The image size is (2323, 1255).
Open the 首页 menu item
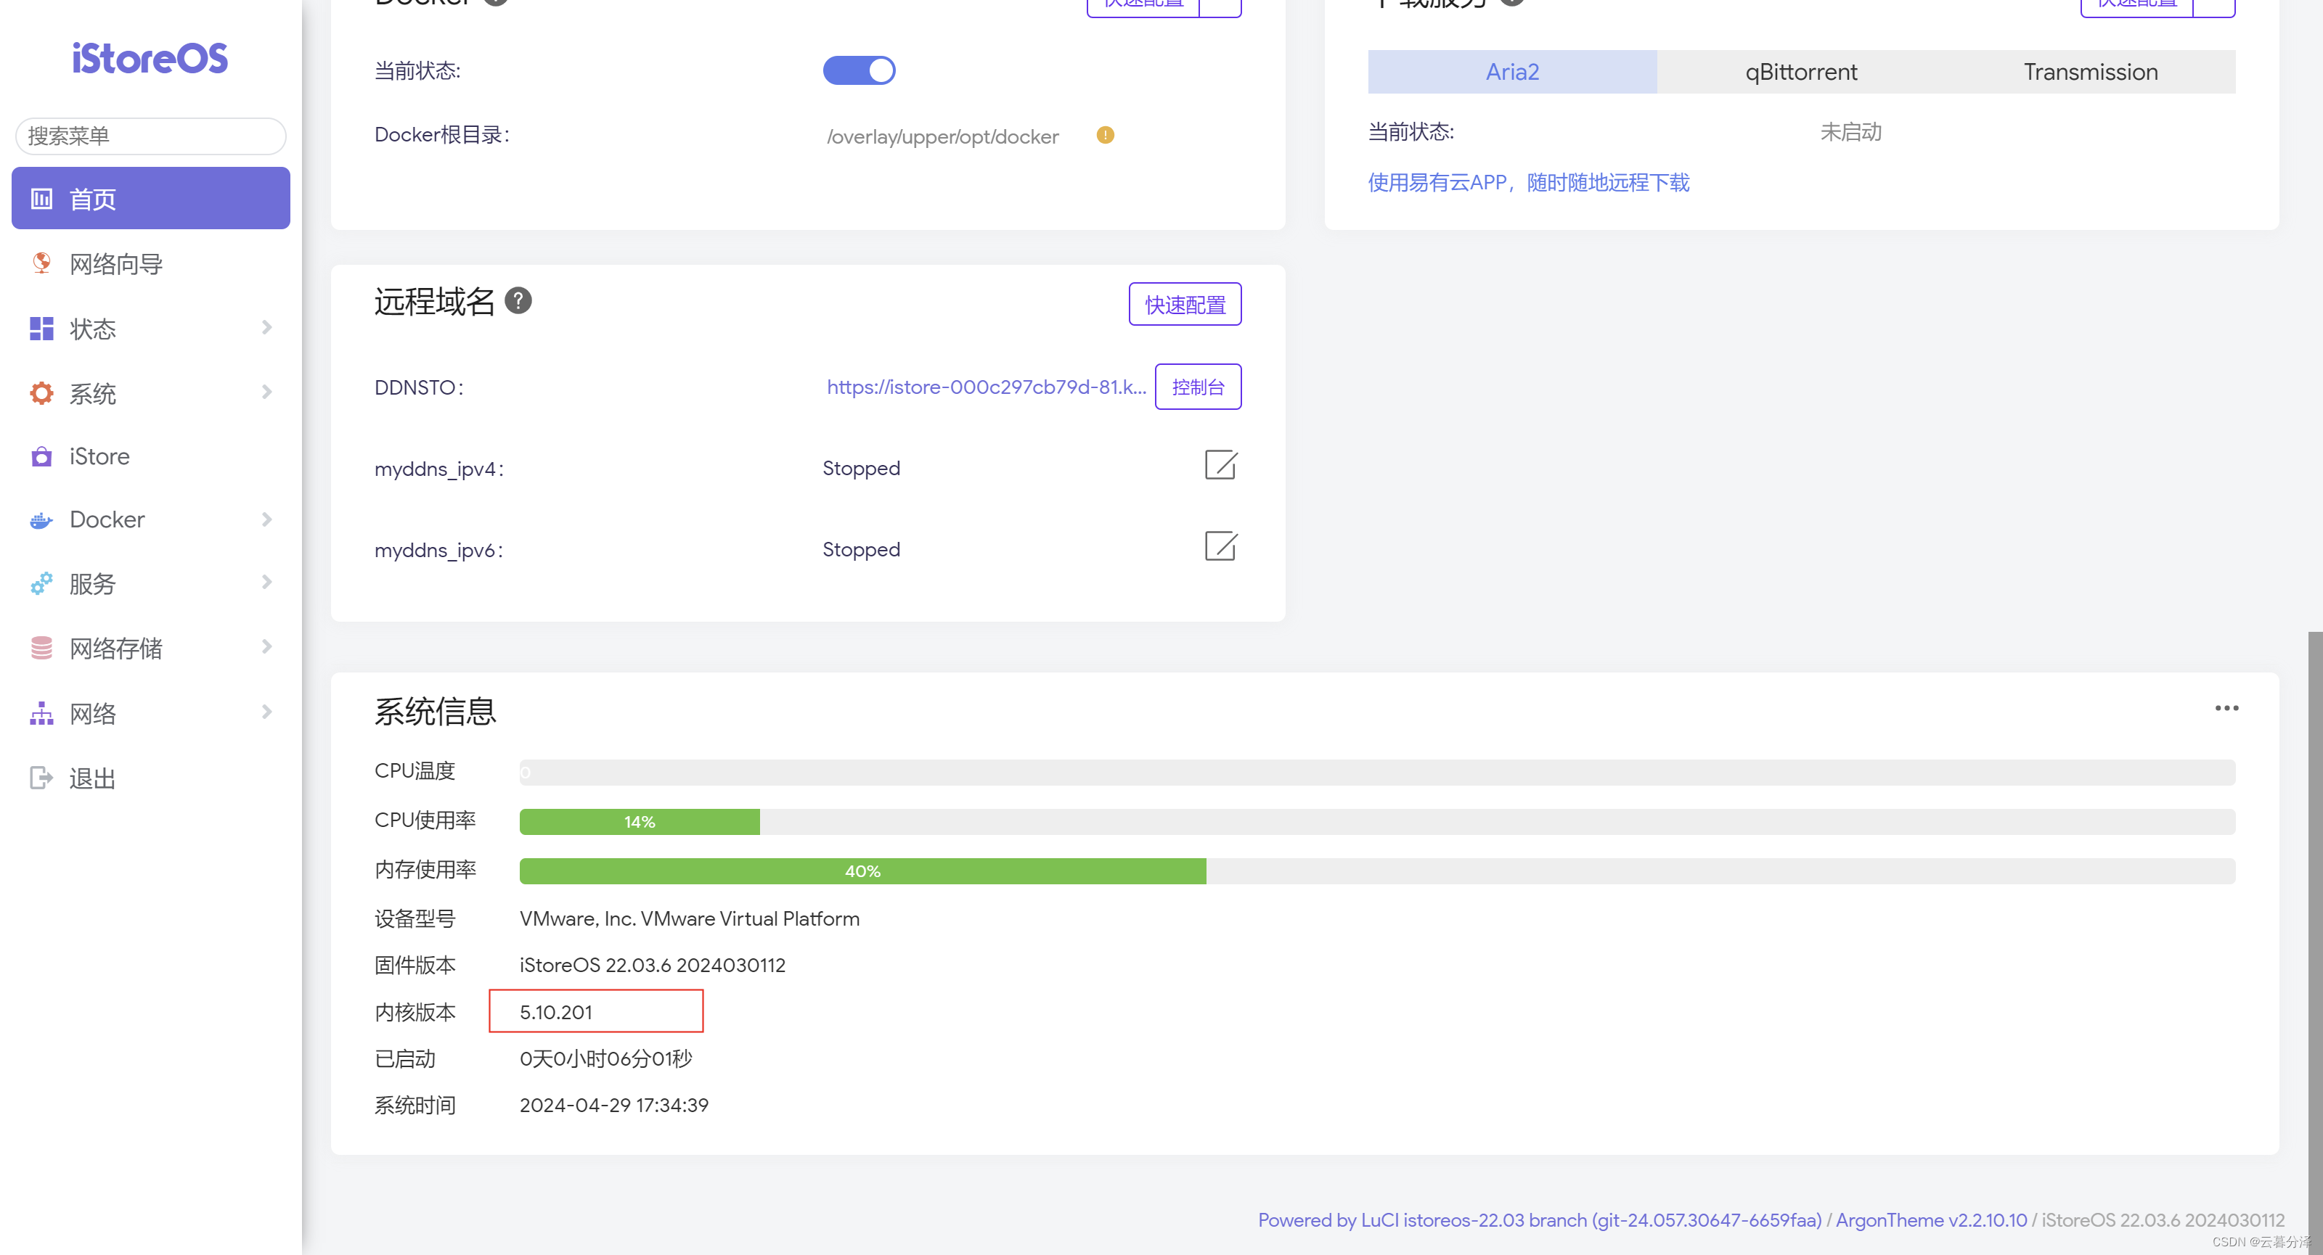pos(150,198)
